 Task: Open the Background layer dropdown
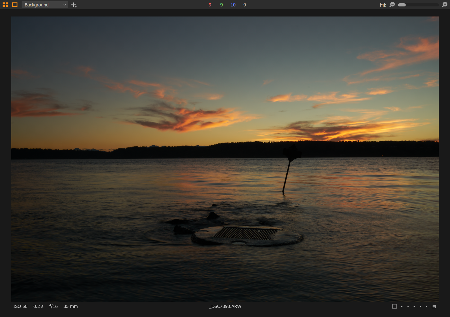pos(45,5)
